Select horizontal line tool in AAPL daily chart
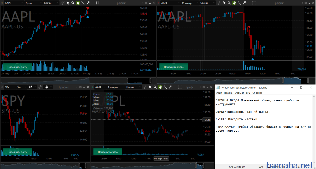The width and height of the screenshot is (316, 169). point(93,3)
